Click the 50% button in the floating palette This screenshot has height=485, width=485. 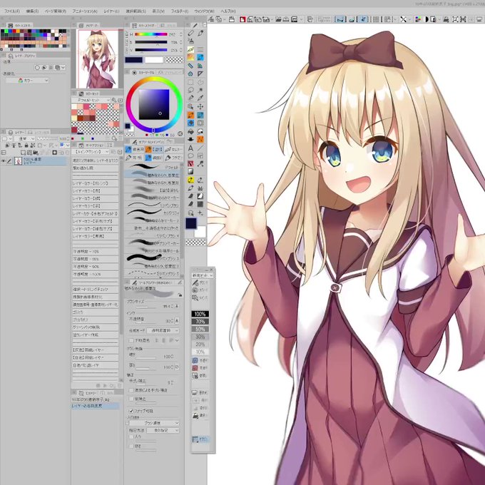pos(200,329)
